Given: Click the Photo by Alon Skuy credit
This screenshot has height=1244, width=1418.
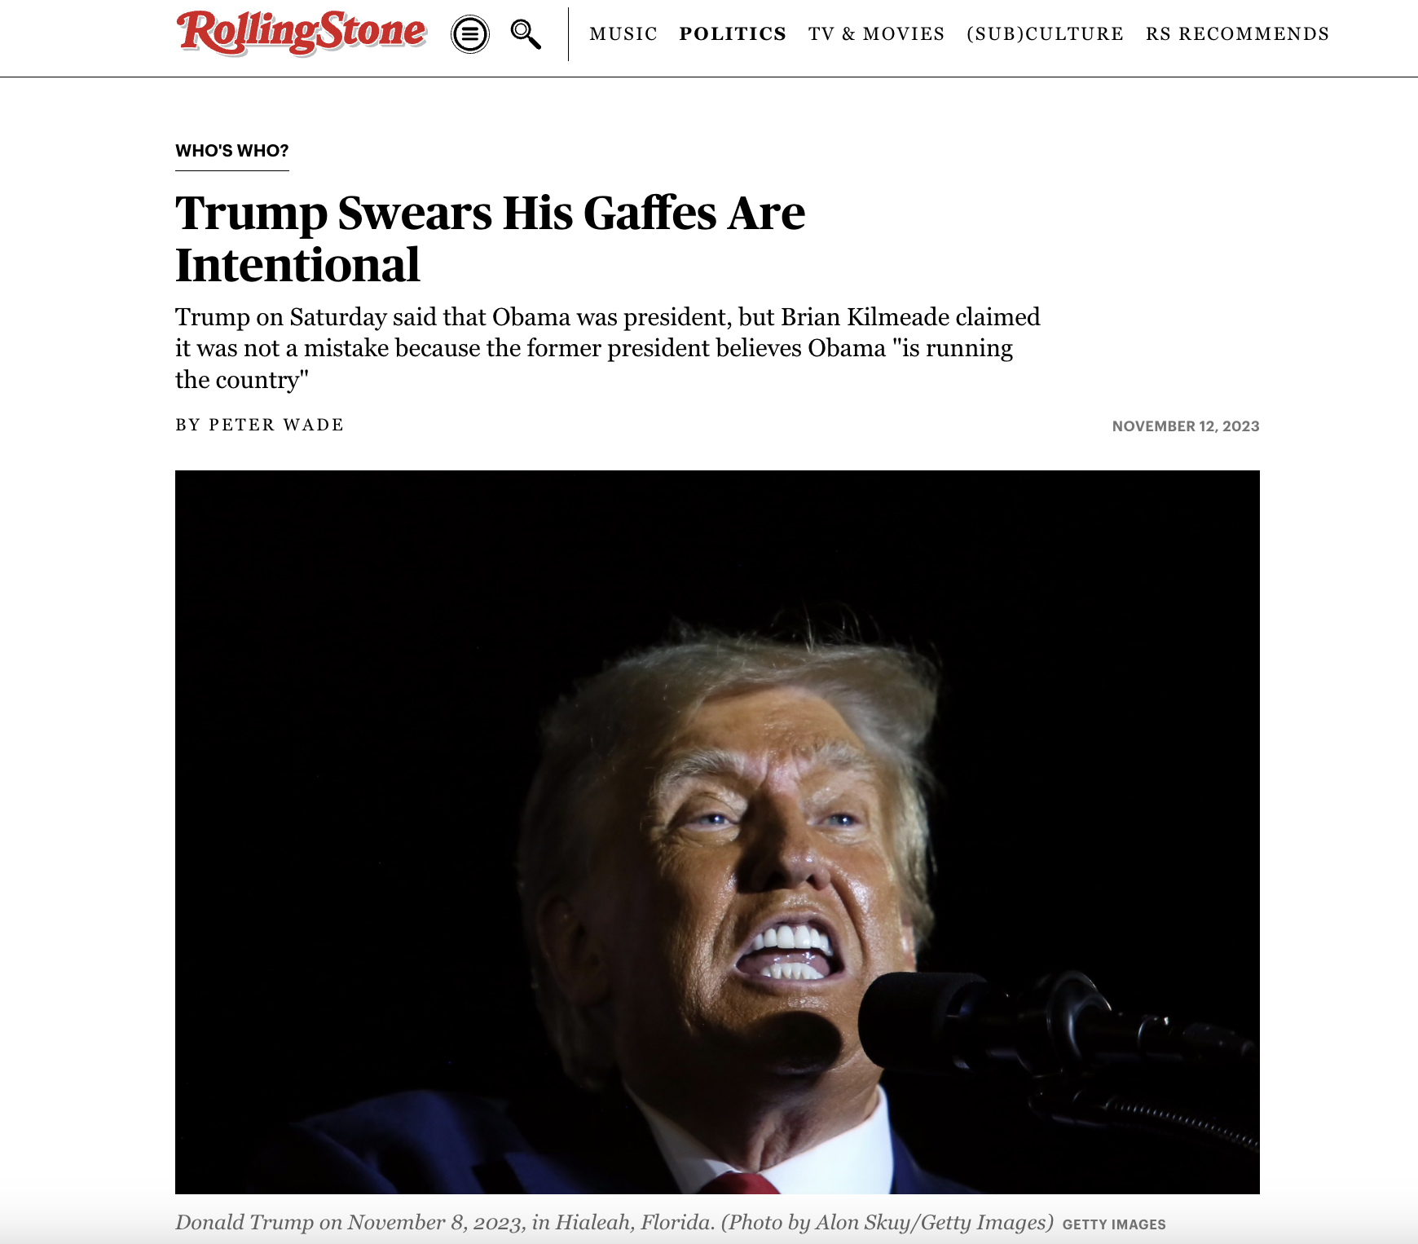Looking at the screenshot, I should 887,1223.
